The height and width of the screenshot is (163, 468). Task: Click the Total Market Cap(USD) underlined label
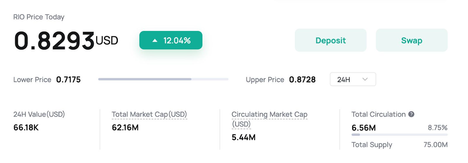click(149, 115)
